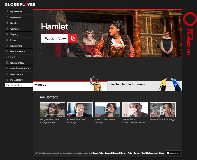
Task: Open the Shakespeare's Globe footer link
Action: [x=155, y=153]
